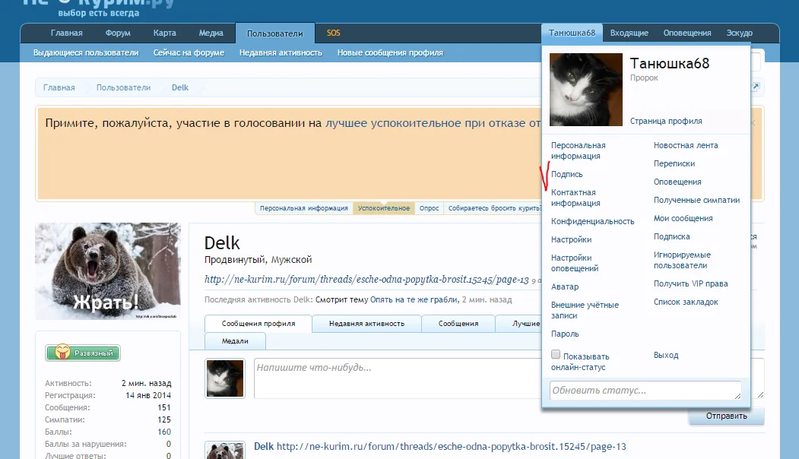Open Пароль settings
799x459 pixels.
[x=565, y=334]
